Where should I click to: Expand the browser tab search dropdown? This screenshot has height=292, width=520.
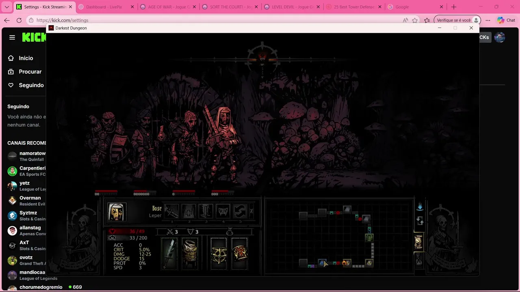(x=6, y=7)
